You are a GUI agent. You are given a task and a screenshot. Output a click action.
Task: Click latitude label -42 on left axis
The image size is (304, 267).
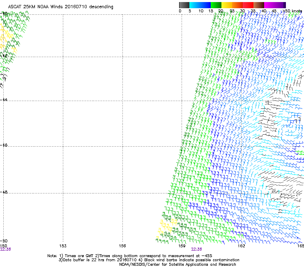4,55
